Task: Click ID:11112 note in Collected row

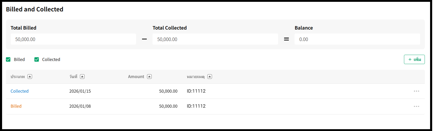Action: 196,91
